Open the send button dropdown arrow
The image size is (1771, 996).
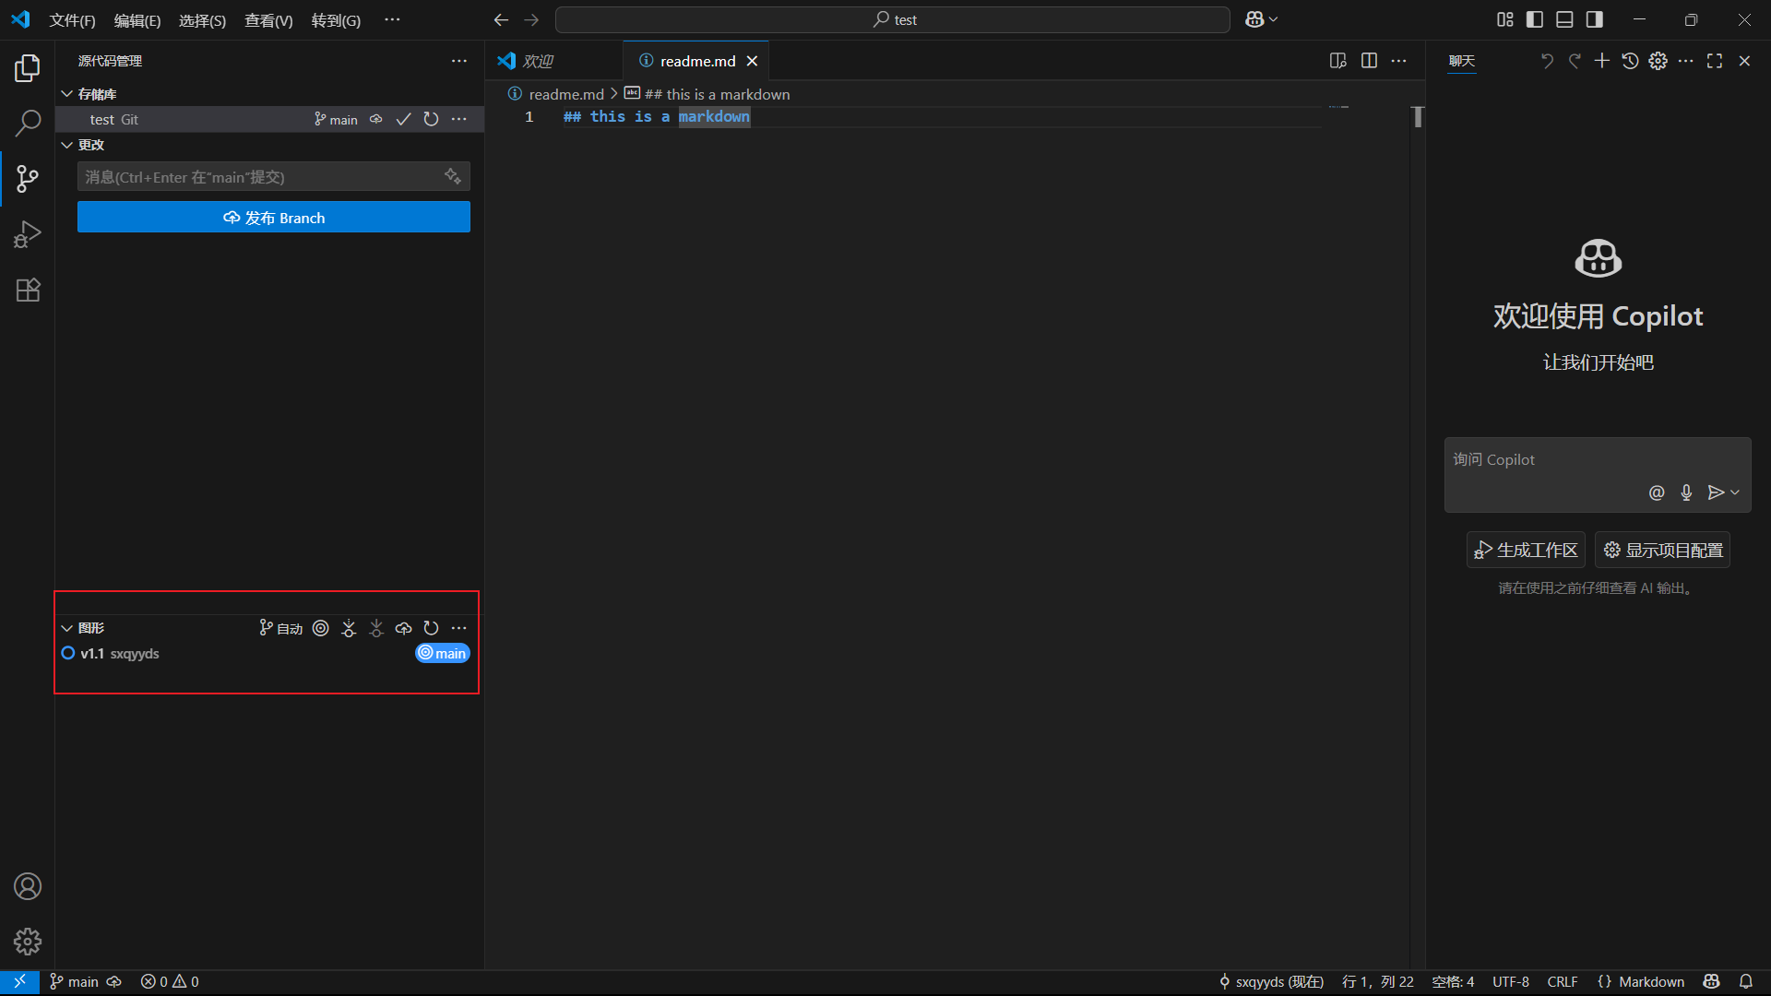1736,492
